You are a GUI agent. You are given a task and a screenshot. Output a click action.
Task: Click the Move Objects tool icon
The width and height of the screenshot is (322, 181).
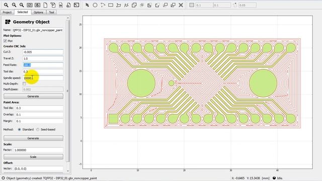[x=166, y=5]
